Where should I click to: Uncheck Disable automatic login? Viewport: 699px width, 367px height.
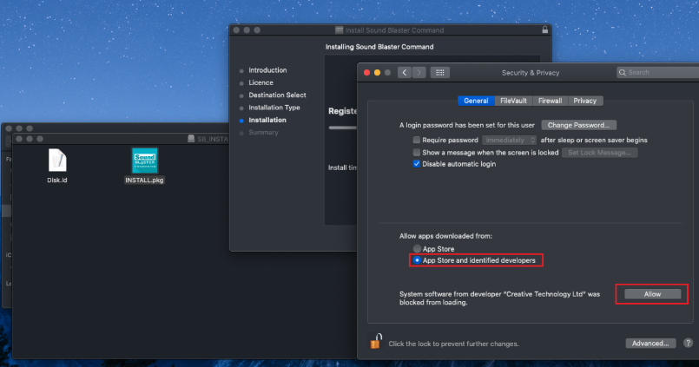pos(417,164)
